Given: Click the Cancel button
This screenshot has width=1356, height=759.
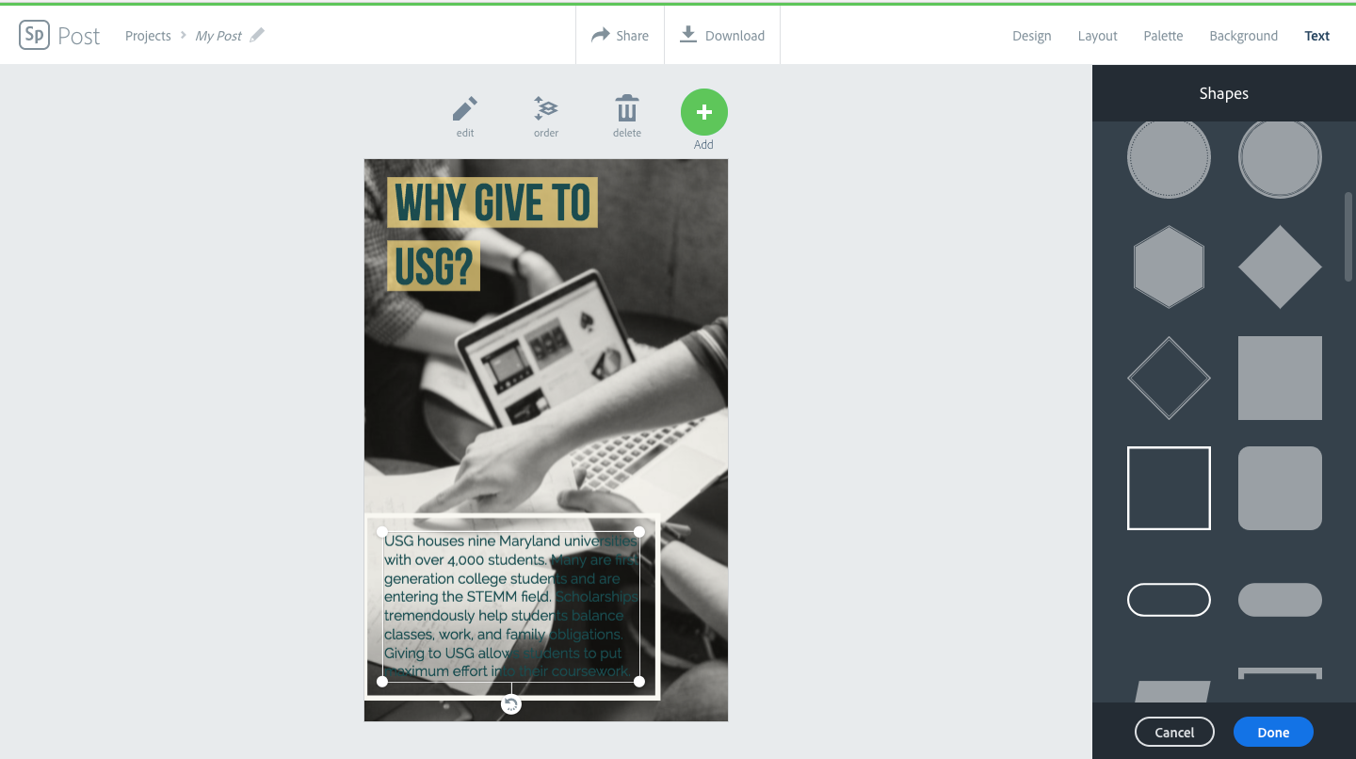Looking at the screenshot, I should [1174, 733].
